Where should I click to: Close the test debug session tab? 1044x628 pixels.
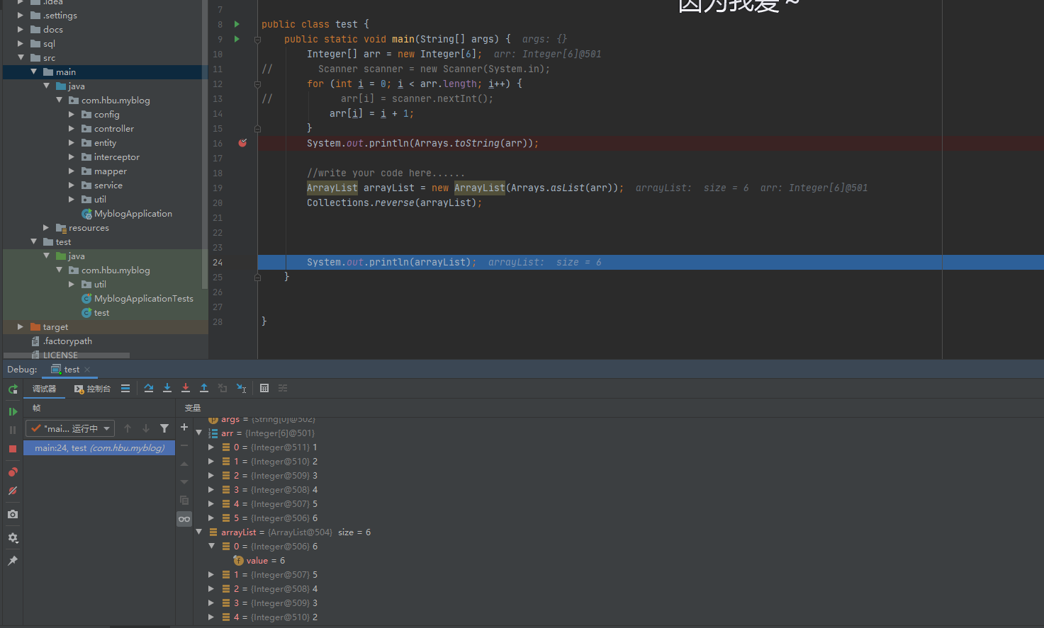(87, 370)
